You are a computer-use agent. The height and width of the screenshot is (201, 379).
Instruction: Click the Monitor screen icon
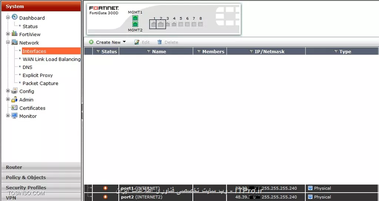click(x=14, y=115)
